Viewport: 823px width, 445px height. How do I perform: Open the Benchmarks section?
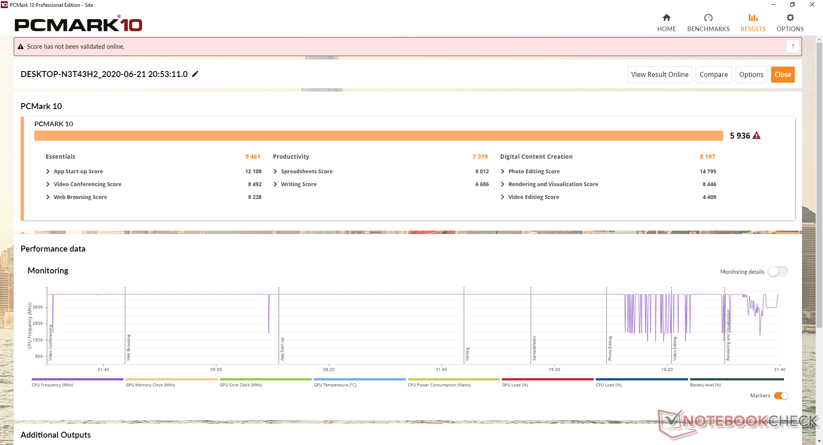(x=708, y=23)
